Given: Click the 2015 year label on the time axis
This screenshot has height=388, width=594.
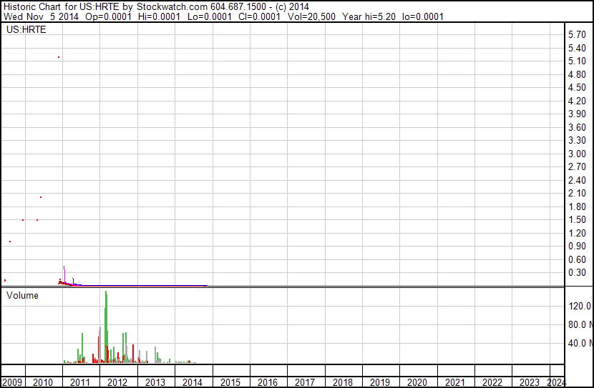Looking at the screenshot, I should [x=230, y=382].
